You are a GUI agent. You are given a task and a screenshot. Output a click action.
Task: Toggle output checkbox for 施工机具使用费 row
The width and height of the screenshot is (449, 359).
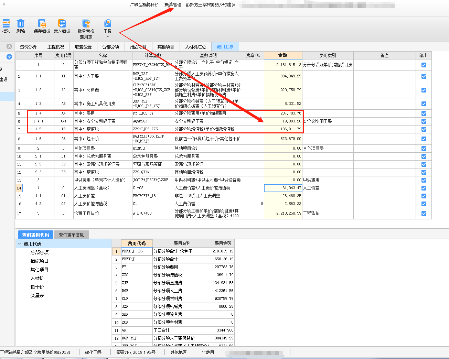click(424, 104)
